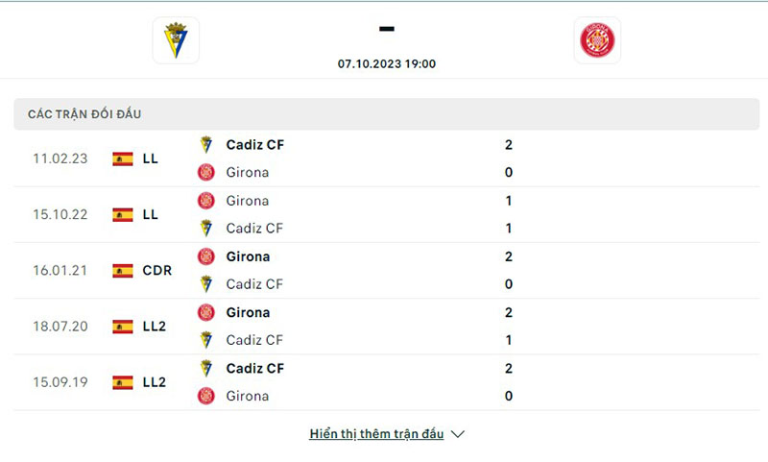The height and width of the screenshot is (462, 768).
Task: Click Cadiz CF's score 2 on 15.09.19
Action: pyautogui.click(x=509, y=368)
